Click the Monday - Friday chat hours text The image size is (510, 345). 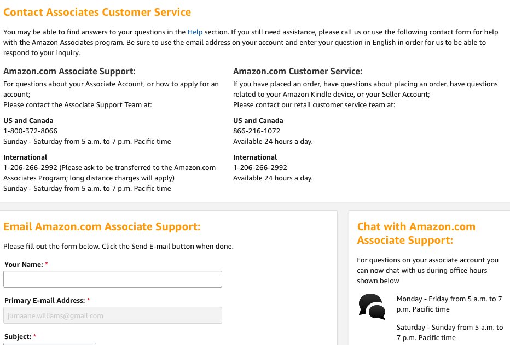(x=449, y=304)
